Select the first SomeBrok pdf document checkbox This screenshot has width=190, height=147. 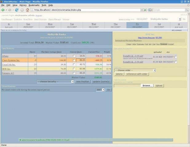[176, 57]
